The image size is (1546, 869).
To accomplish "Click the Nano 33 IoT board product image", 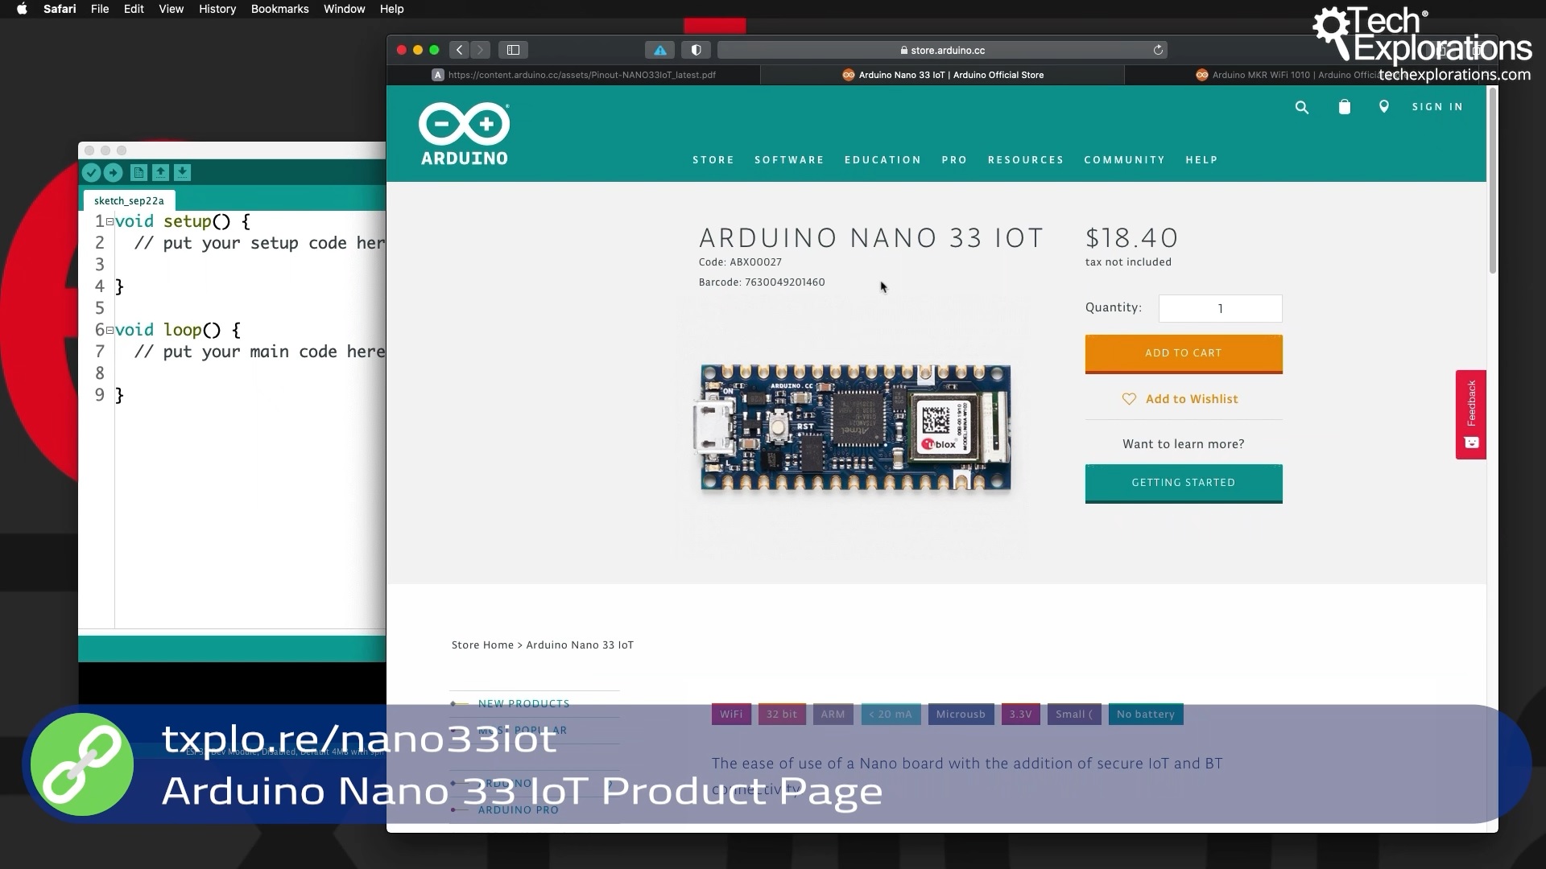I will pyautogui.click(x=853, y=426).
